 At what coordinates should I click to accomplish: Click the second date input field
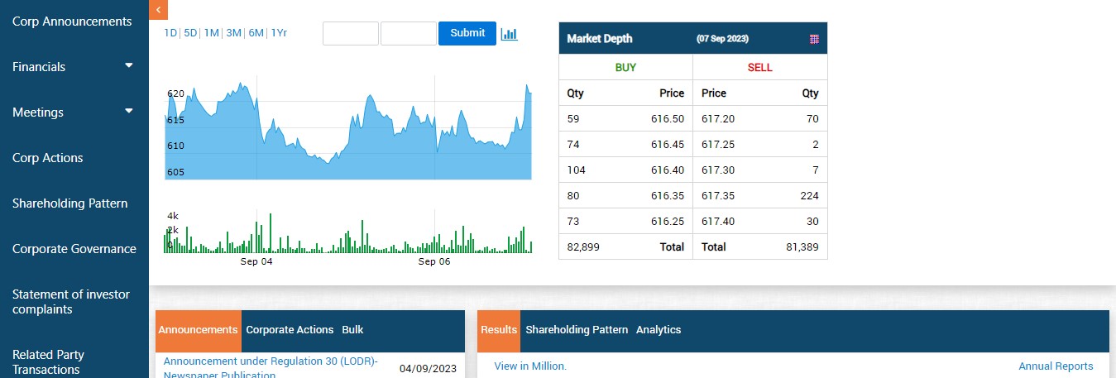tap(408, 34)
